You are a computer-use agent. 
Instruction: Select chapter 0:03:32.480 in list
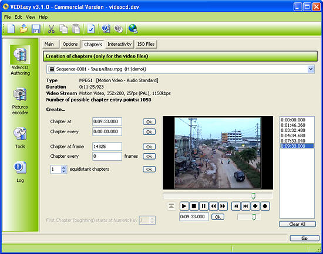pyautogui.click(x=297, y=130)
